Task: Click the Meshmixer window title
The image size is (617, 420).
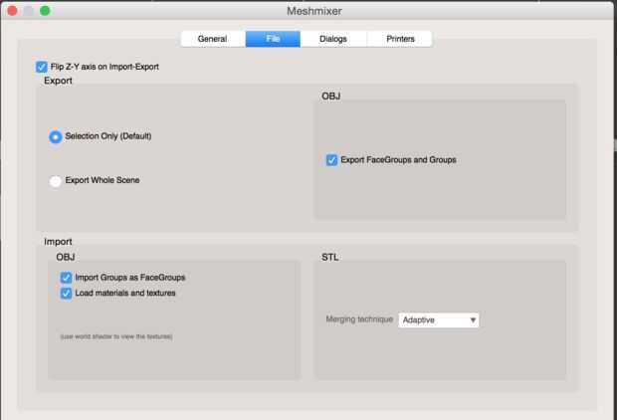Action: pos(314,11)
